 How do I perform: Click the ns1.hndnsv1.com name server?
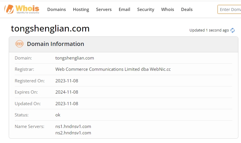click(x=73, y=126)
